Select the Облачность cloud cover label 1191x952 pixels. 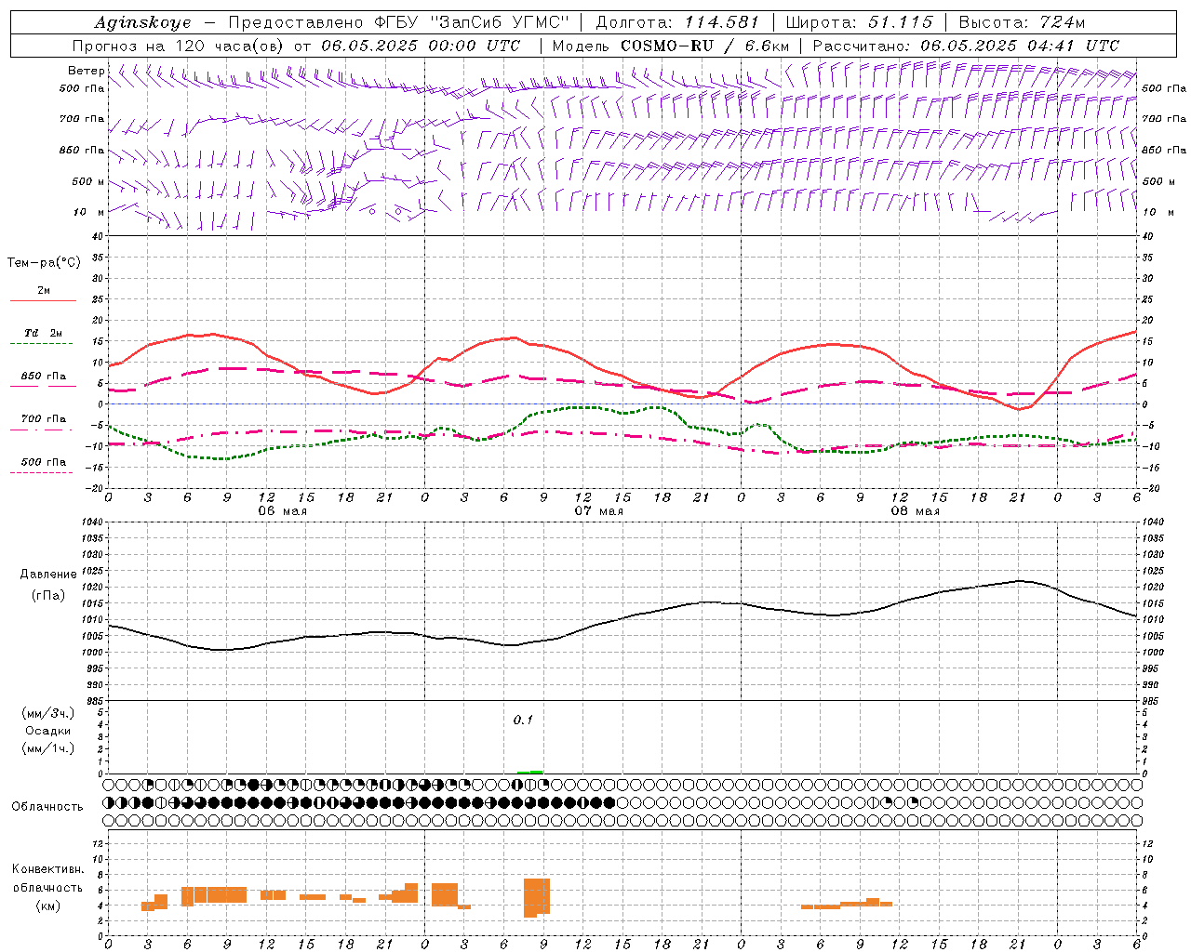[47, 807]
